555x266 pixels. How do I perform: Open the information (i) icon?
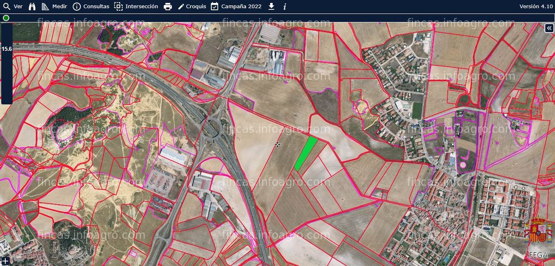(x=285, y=7)
